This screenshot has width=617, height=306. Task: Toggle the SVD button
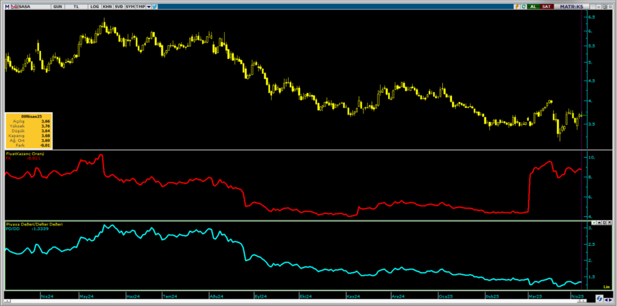(119, 6)
